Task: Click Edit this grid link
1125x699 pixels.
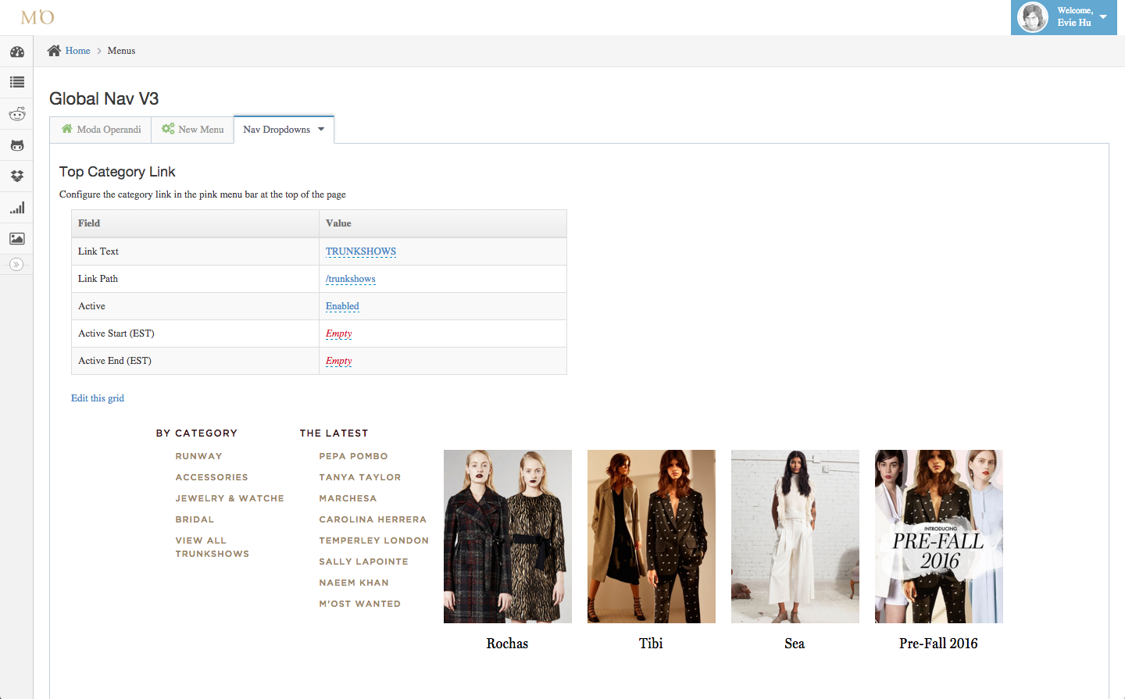Action: tap(98, 398)
